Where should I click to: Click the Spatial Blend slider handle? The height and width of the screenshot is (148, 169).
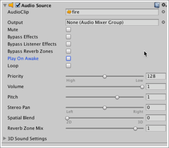[x=67, y=118]
